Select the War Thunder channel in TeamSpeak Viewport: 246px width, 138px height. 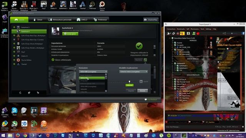(x=182, y=82)
